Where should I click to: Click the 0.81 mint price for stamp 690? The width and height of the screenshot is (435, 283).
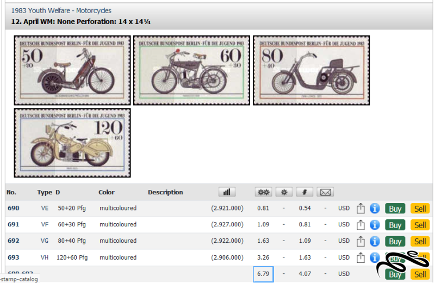[x=263, y=208]
